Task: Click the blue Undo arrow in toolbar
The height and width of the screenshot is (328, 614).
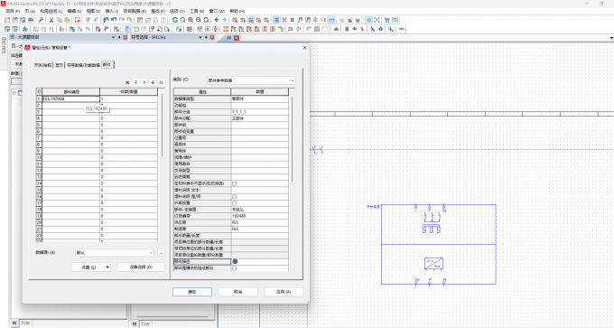Action: click(x=106, y=20)
